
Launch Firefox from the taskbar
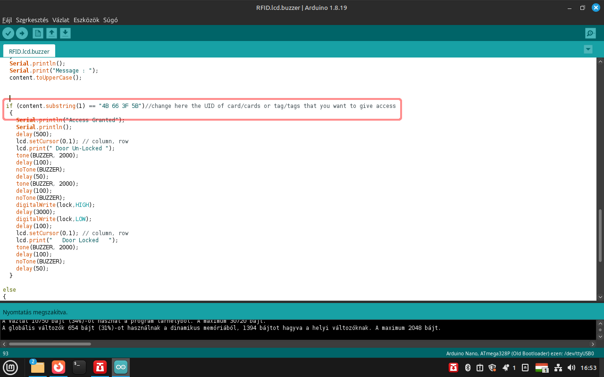tap(59, 368)
